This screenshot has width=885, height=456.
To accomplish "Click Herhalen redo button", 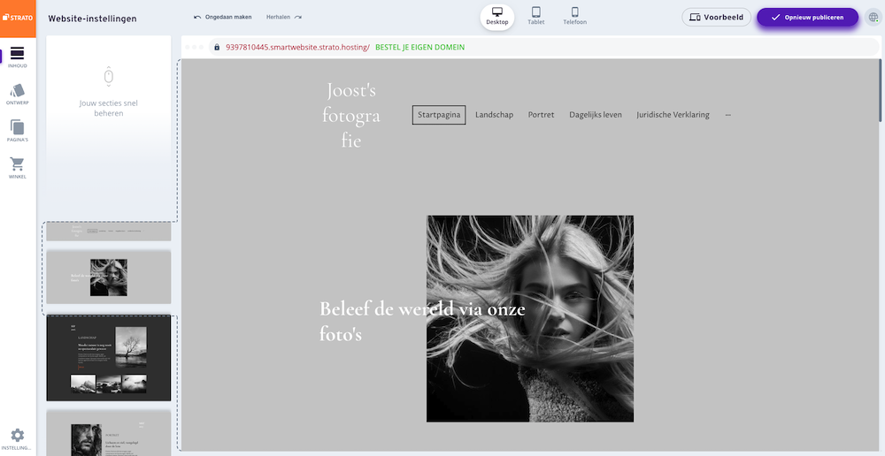I will (x=284, y=17).
